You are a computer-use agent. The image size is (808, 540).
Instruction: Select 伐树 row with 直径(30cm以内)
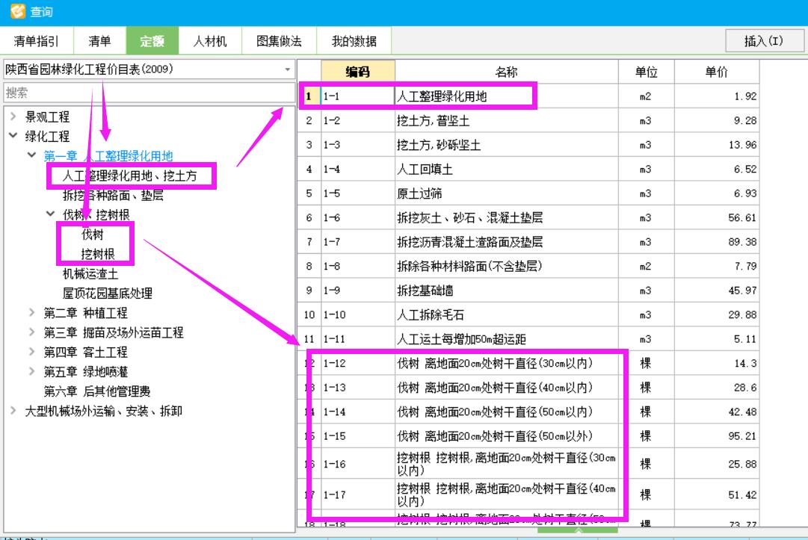(528, 364)
